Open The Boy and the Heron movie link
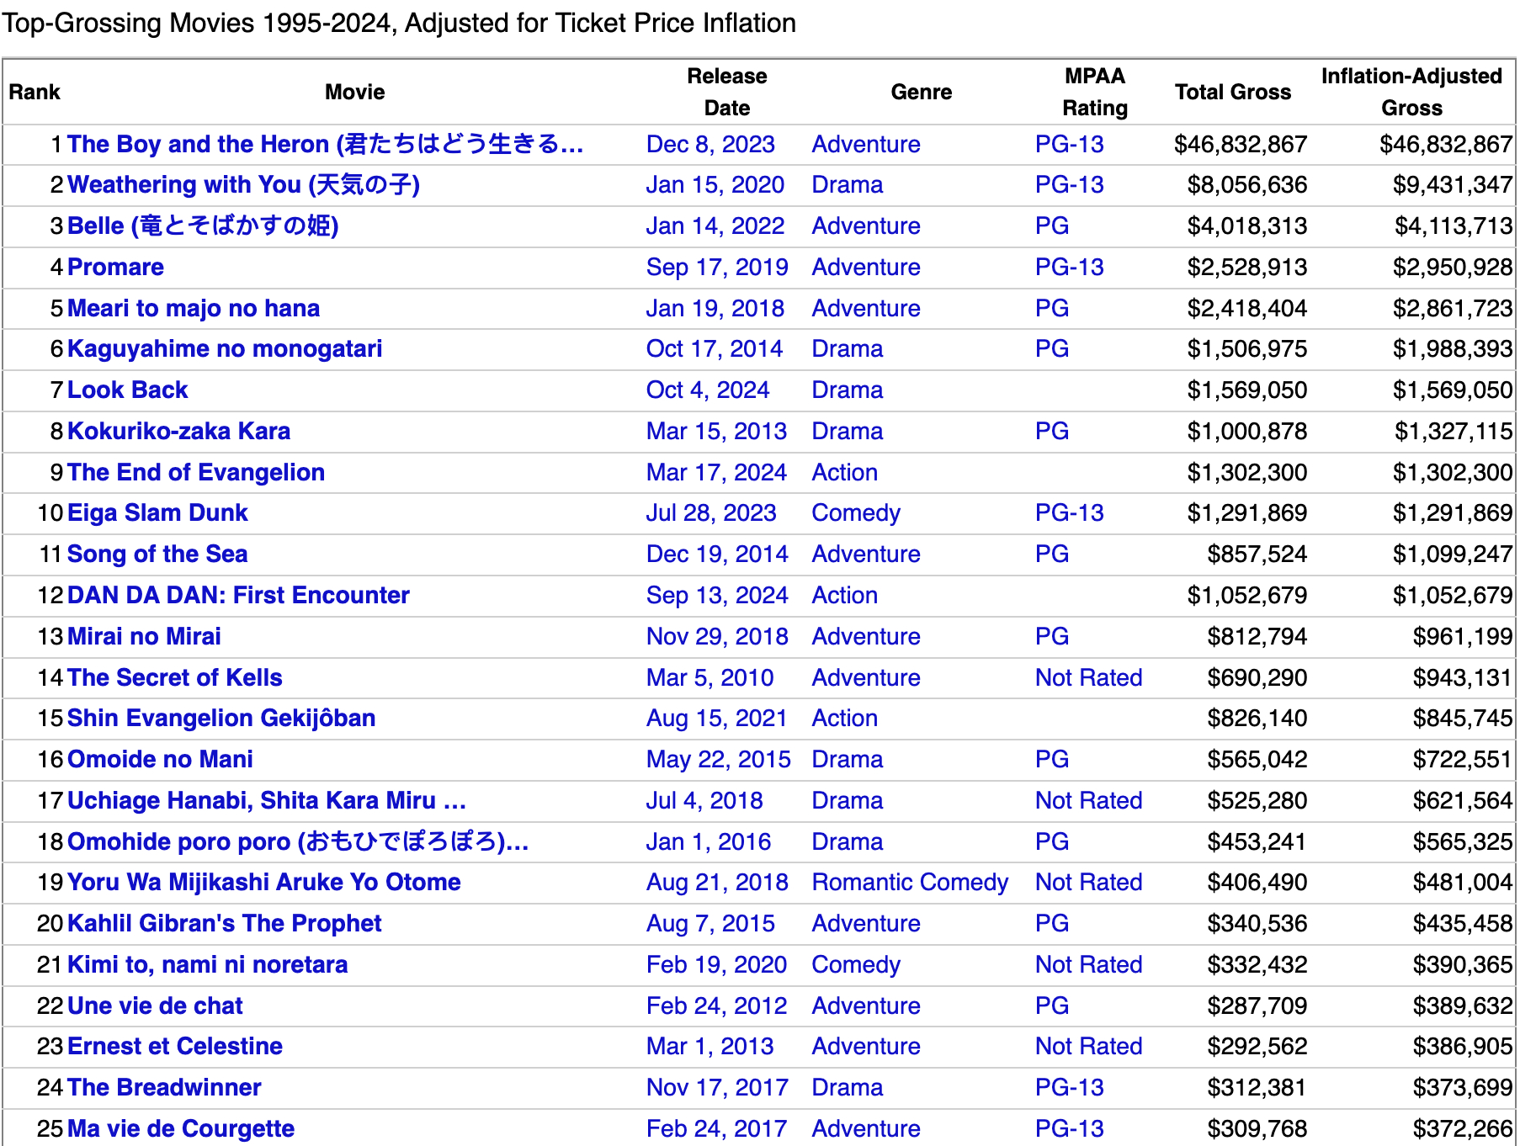The height and width of the screenshot is (1146, 1520). click(325, 144)
